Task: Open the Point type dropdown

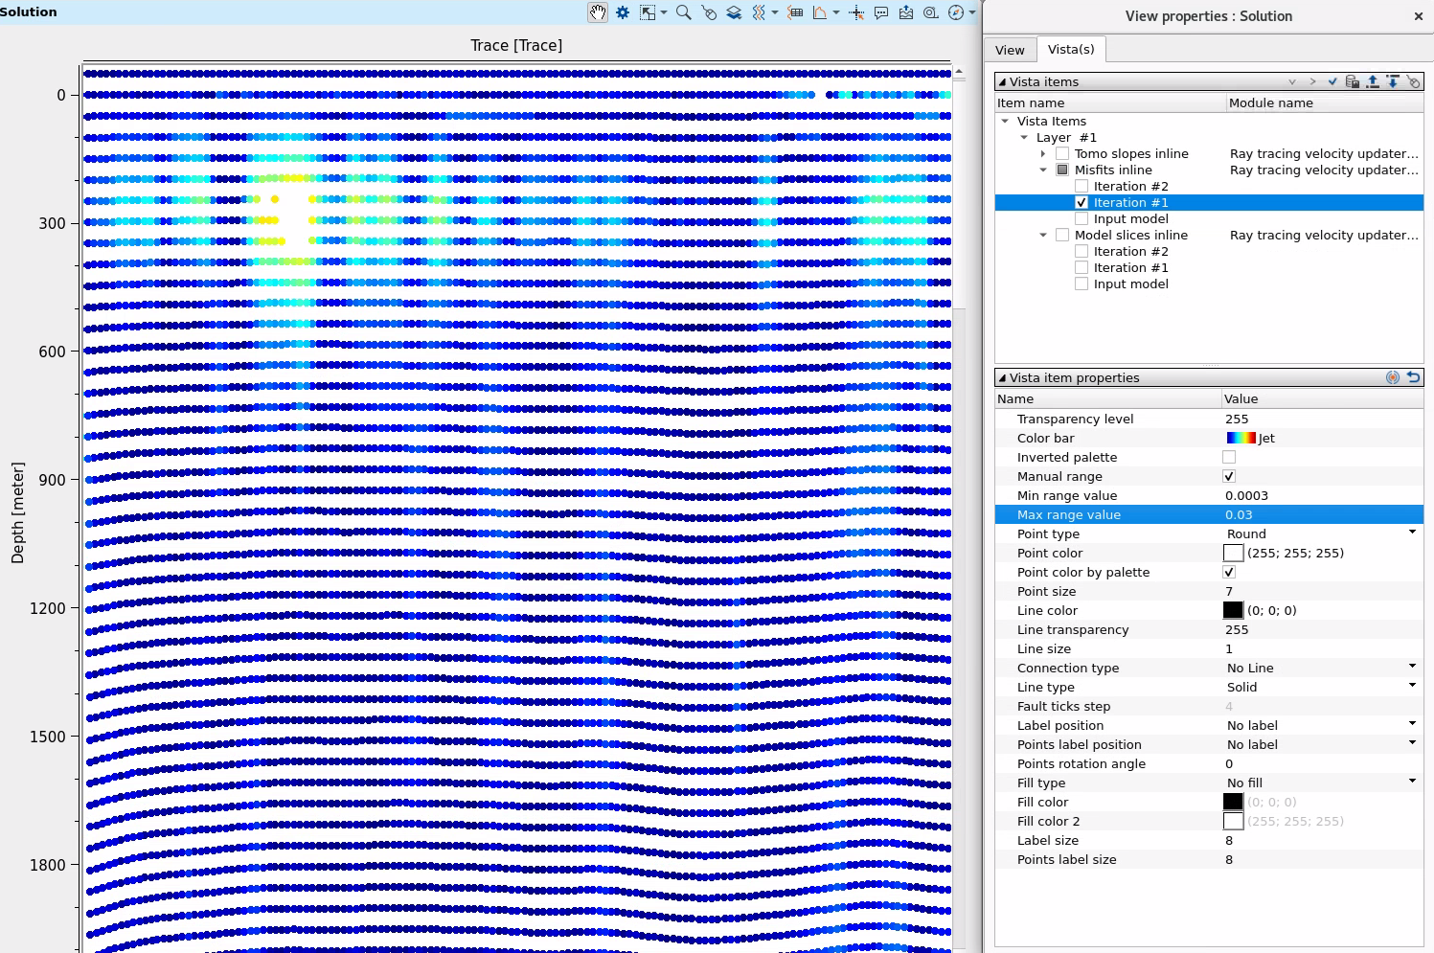Action: [1412, 533]
